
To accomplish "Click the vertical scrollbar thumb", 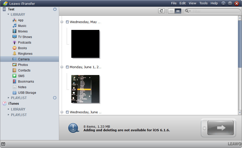I will (x=240, y=44).
